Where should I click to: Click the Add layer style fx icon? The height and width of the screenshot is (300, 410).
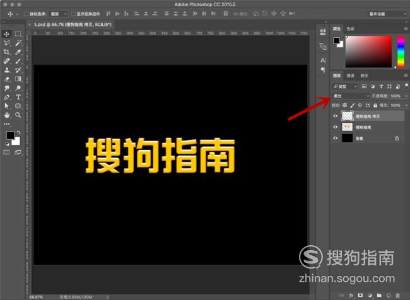point(351,296)
